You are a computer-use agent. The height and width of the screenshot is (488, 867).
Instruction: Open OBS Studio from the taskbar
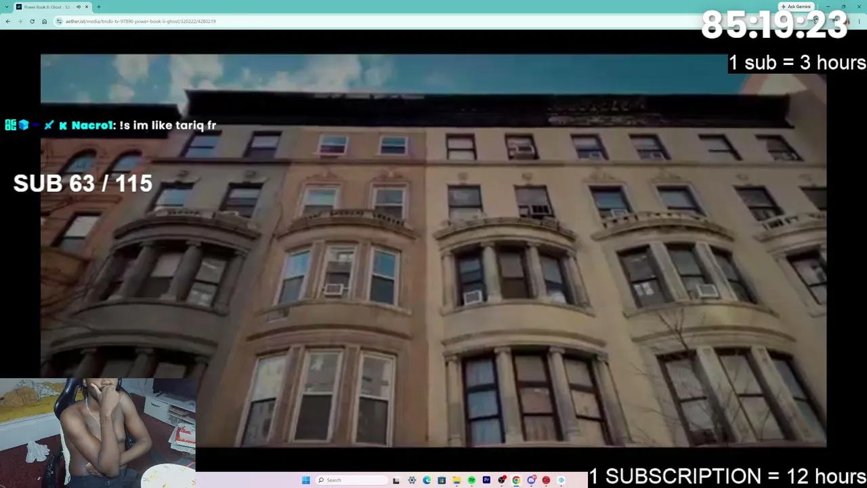501,481
